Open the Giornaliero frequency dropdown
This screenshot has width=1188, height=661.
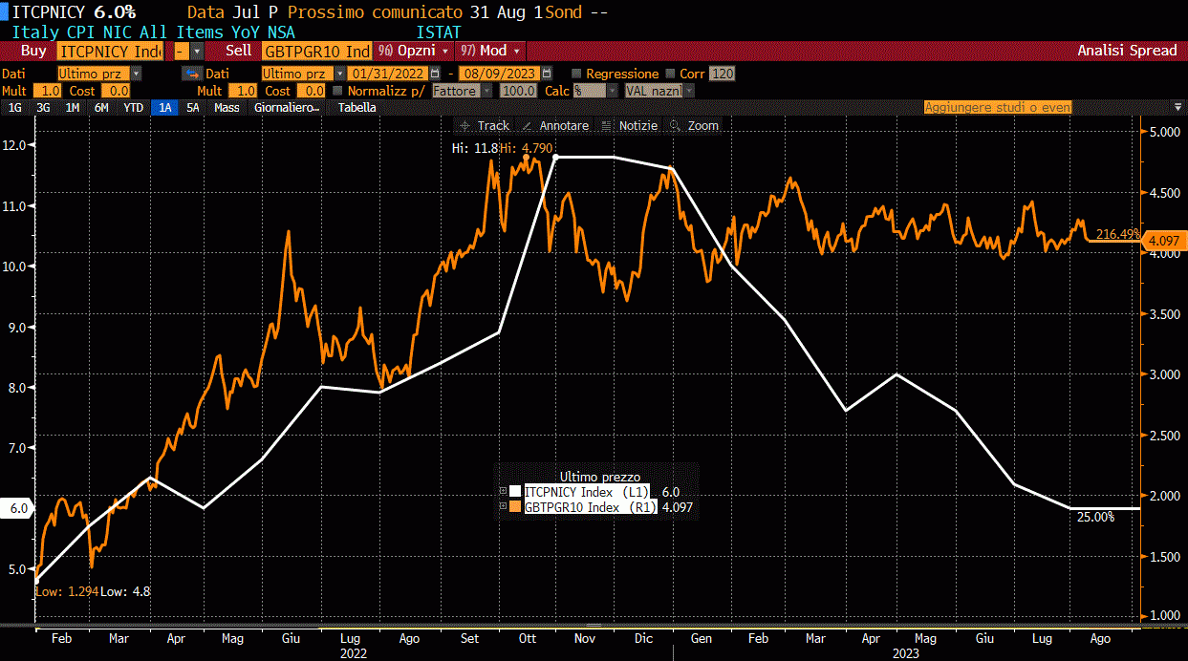[x=287, y=108]
